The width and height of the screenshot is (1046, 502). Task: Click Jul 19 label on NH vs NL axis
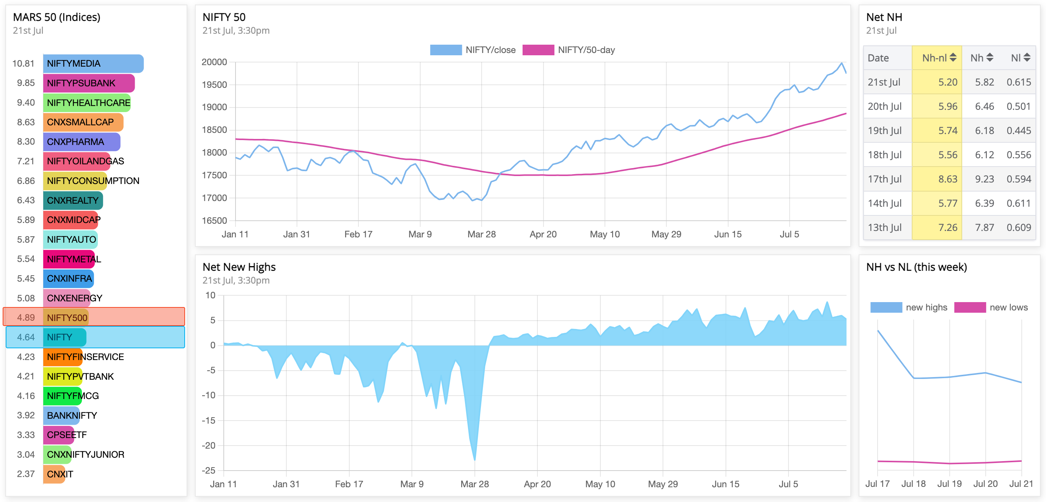[x=949, y=484]
